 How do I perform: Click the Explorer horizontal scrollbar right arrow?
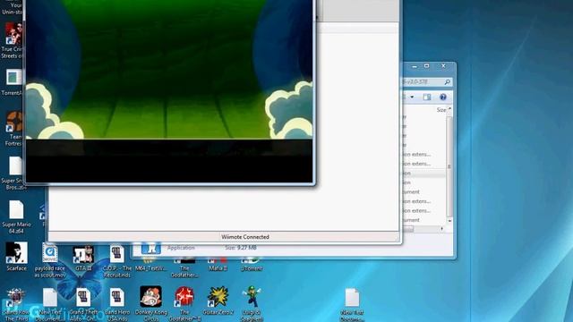click(x=441, y=229)
